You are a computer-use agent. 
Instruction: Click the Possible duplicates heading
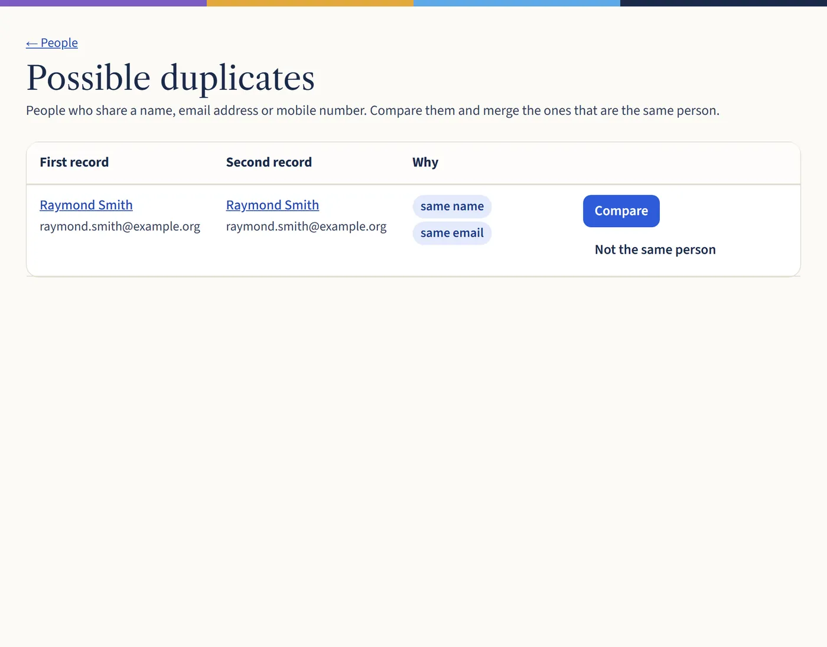coord(171,77)
